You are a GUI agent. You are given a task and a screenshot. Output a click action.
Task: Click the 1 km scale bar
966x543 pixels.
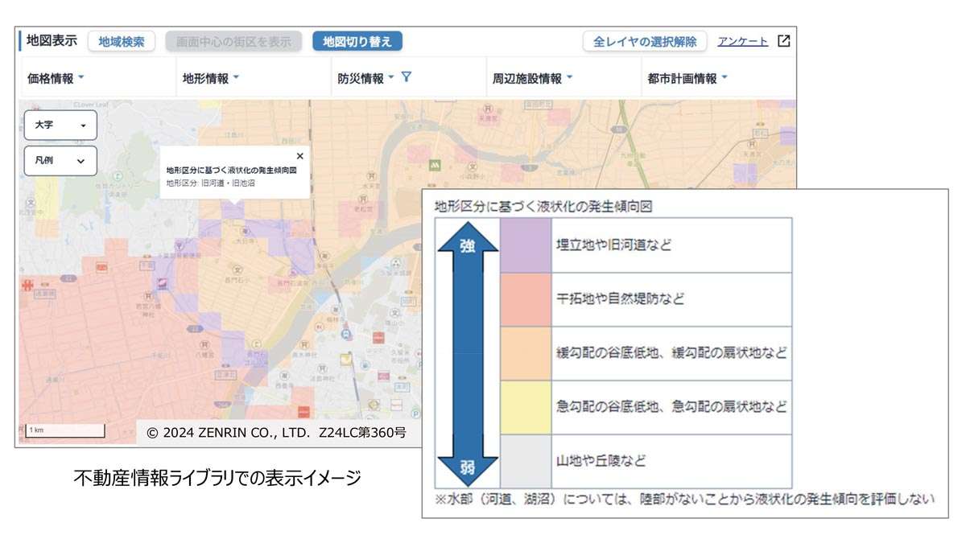coord(64,430)
